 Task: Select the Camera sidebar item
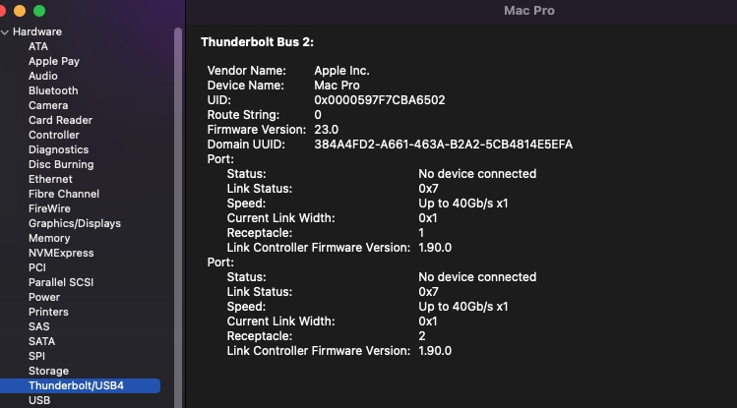(x=48, y=105)
